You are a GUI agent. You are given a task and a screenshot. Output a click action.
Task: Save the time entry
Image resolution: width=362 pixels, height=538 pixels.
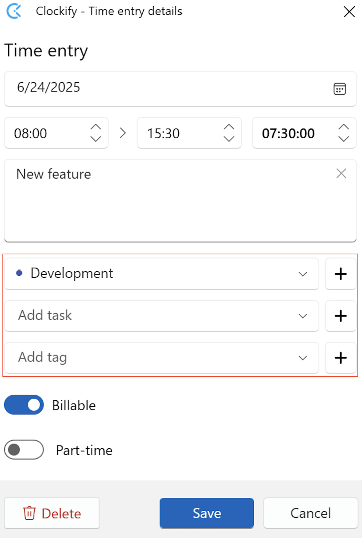coord(206,513)
